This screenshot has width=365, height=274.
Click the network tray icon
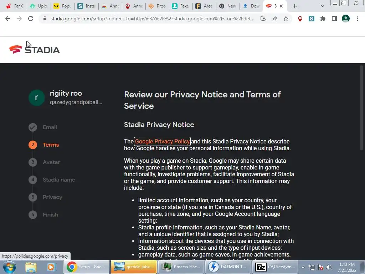312,267
